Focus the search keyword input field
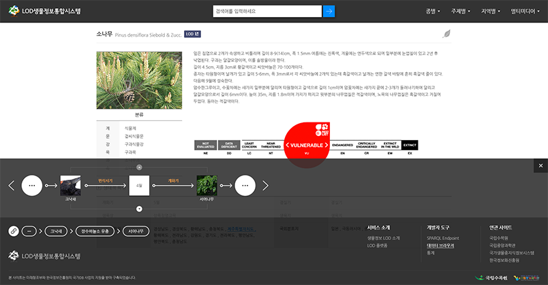The height and width of the screenshot is (285, 548). 267,11
